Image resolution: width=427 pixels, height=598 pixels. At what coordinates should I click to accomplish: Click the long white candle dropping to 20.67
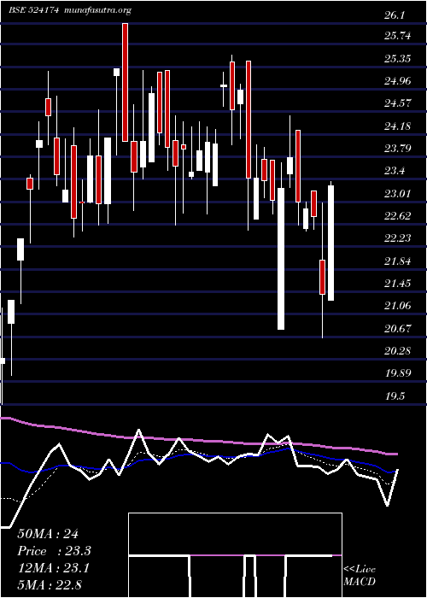click(281, 259)
